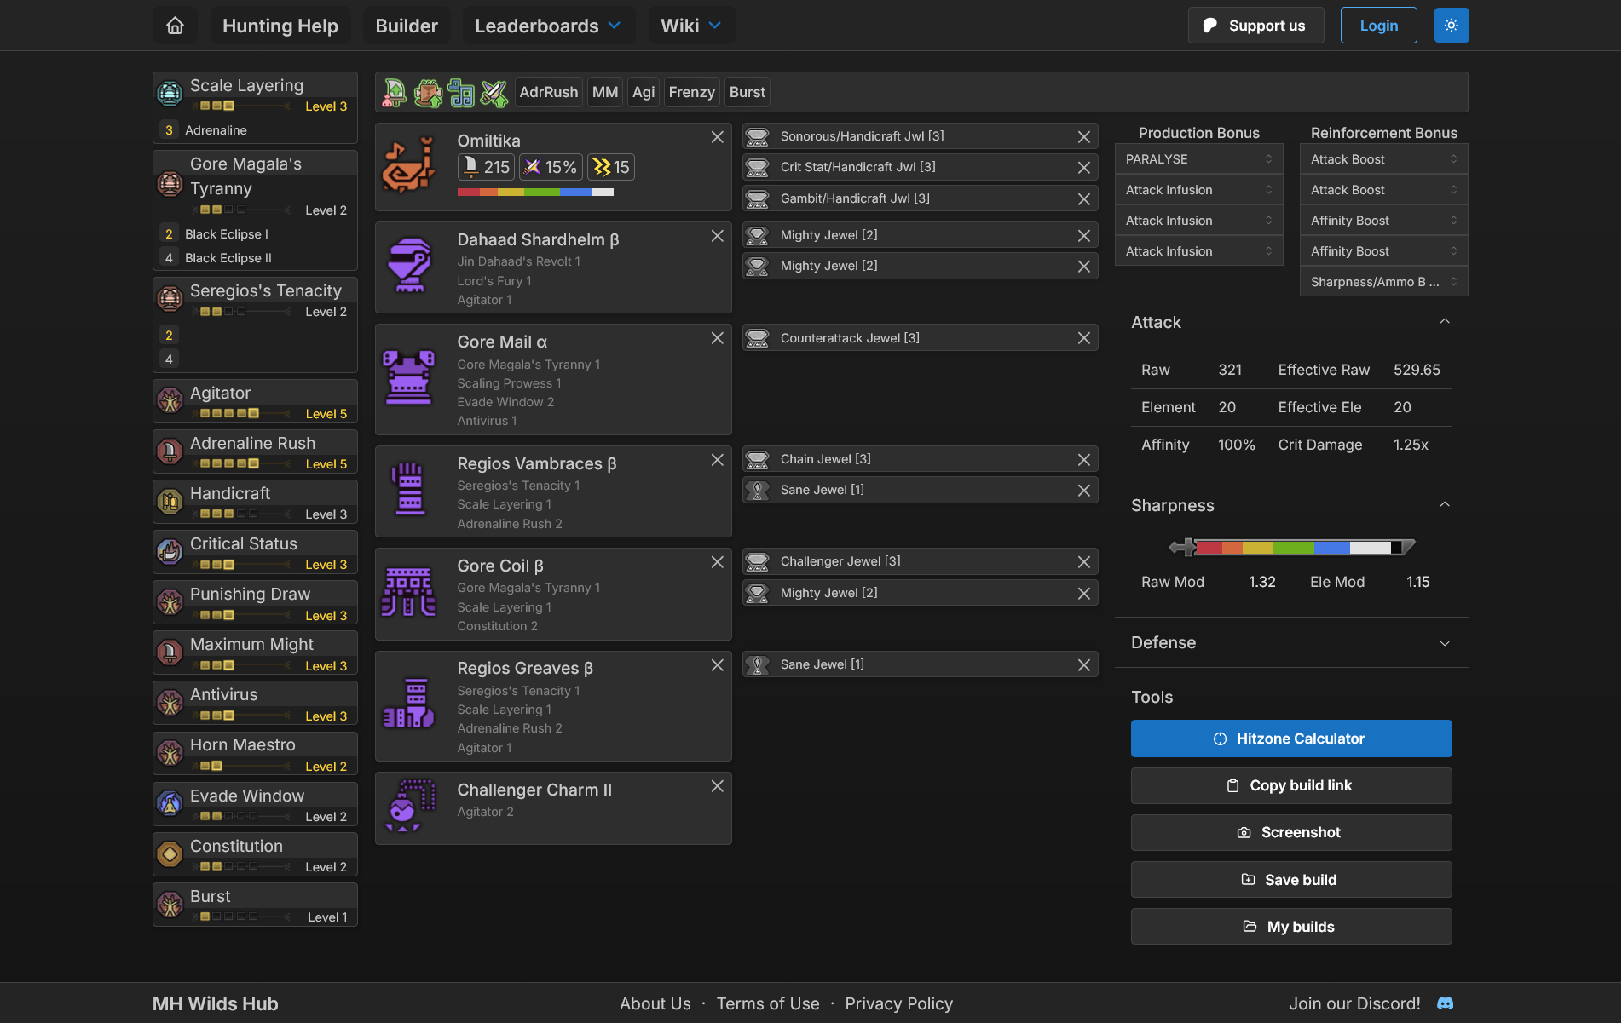Click the Dahaad Shardhelm helmet icon

click(x=409, y=265)
